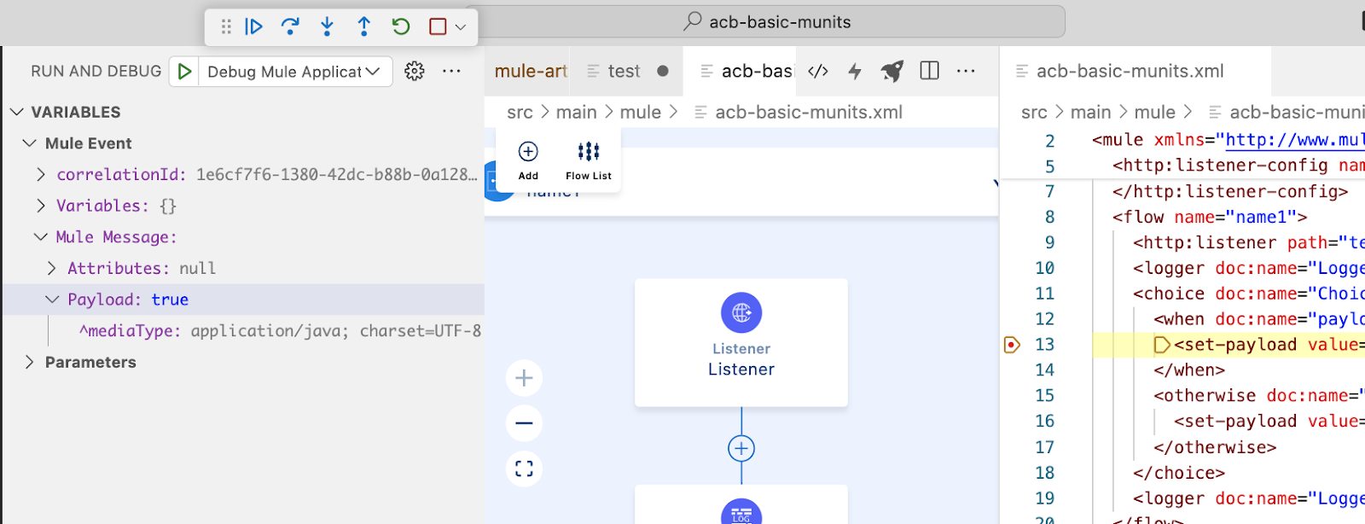
Task: Toggle the breakpoint on line 13
Action: tap(1012, 345)
